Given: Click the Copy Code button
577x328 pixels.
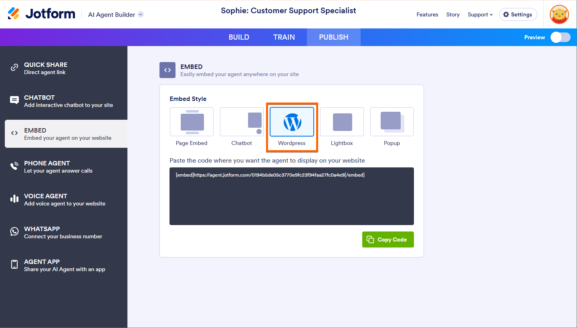Looking at the screenshot, I should (388, 239).
